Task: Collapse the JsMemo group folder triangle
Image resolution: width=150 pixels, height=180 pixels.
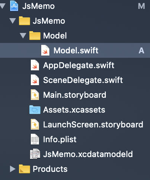Action: pyautogui.click(x=13, y=21)
